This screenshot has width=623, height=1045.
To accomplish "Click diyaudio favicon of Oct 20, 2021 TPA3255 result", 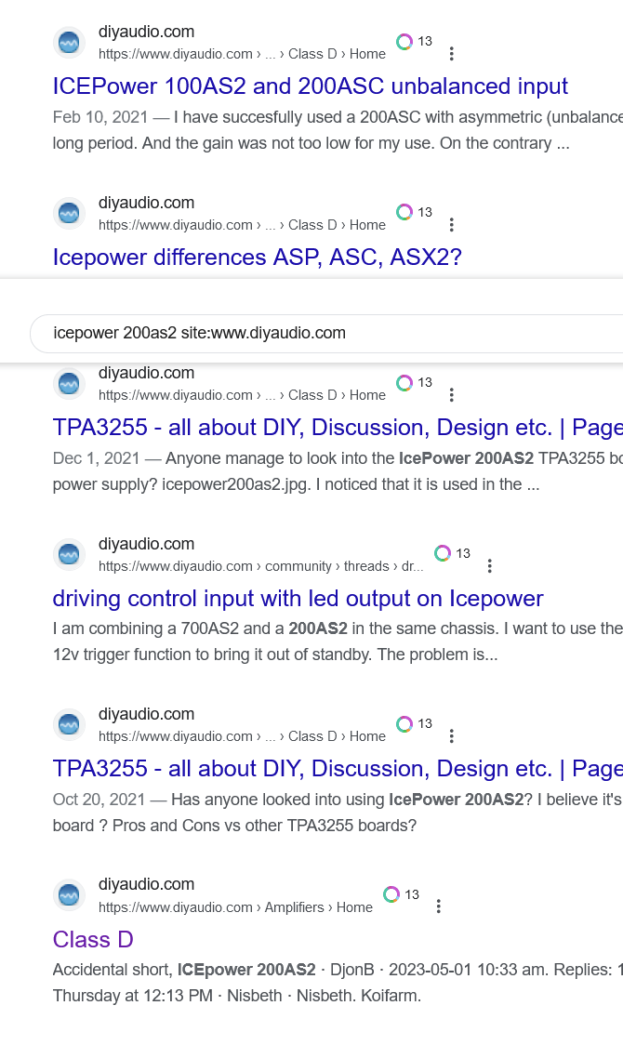I will pos(70,725).
